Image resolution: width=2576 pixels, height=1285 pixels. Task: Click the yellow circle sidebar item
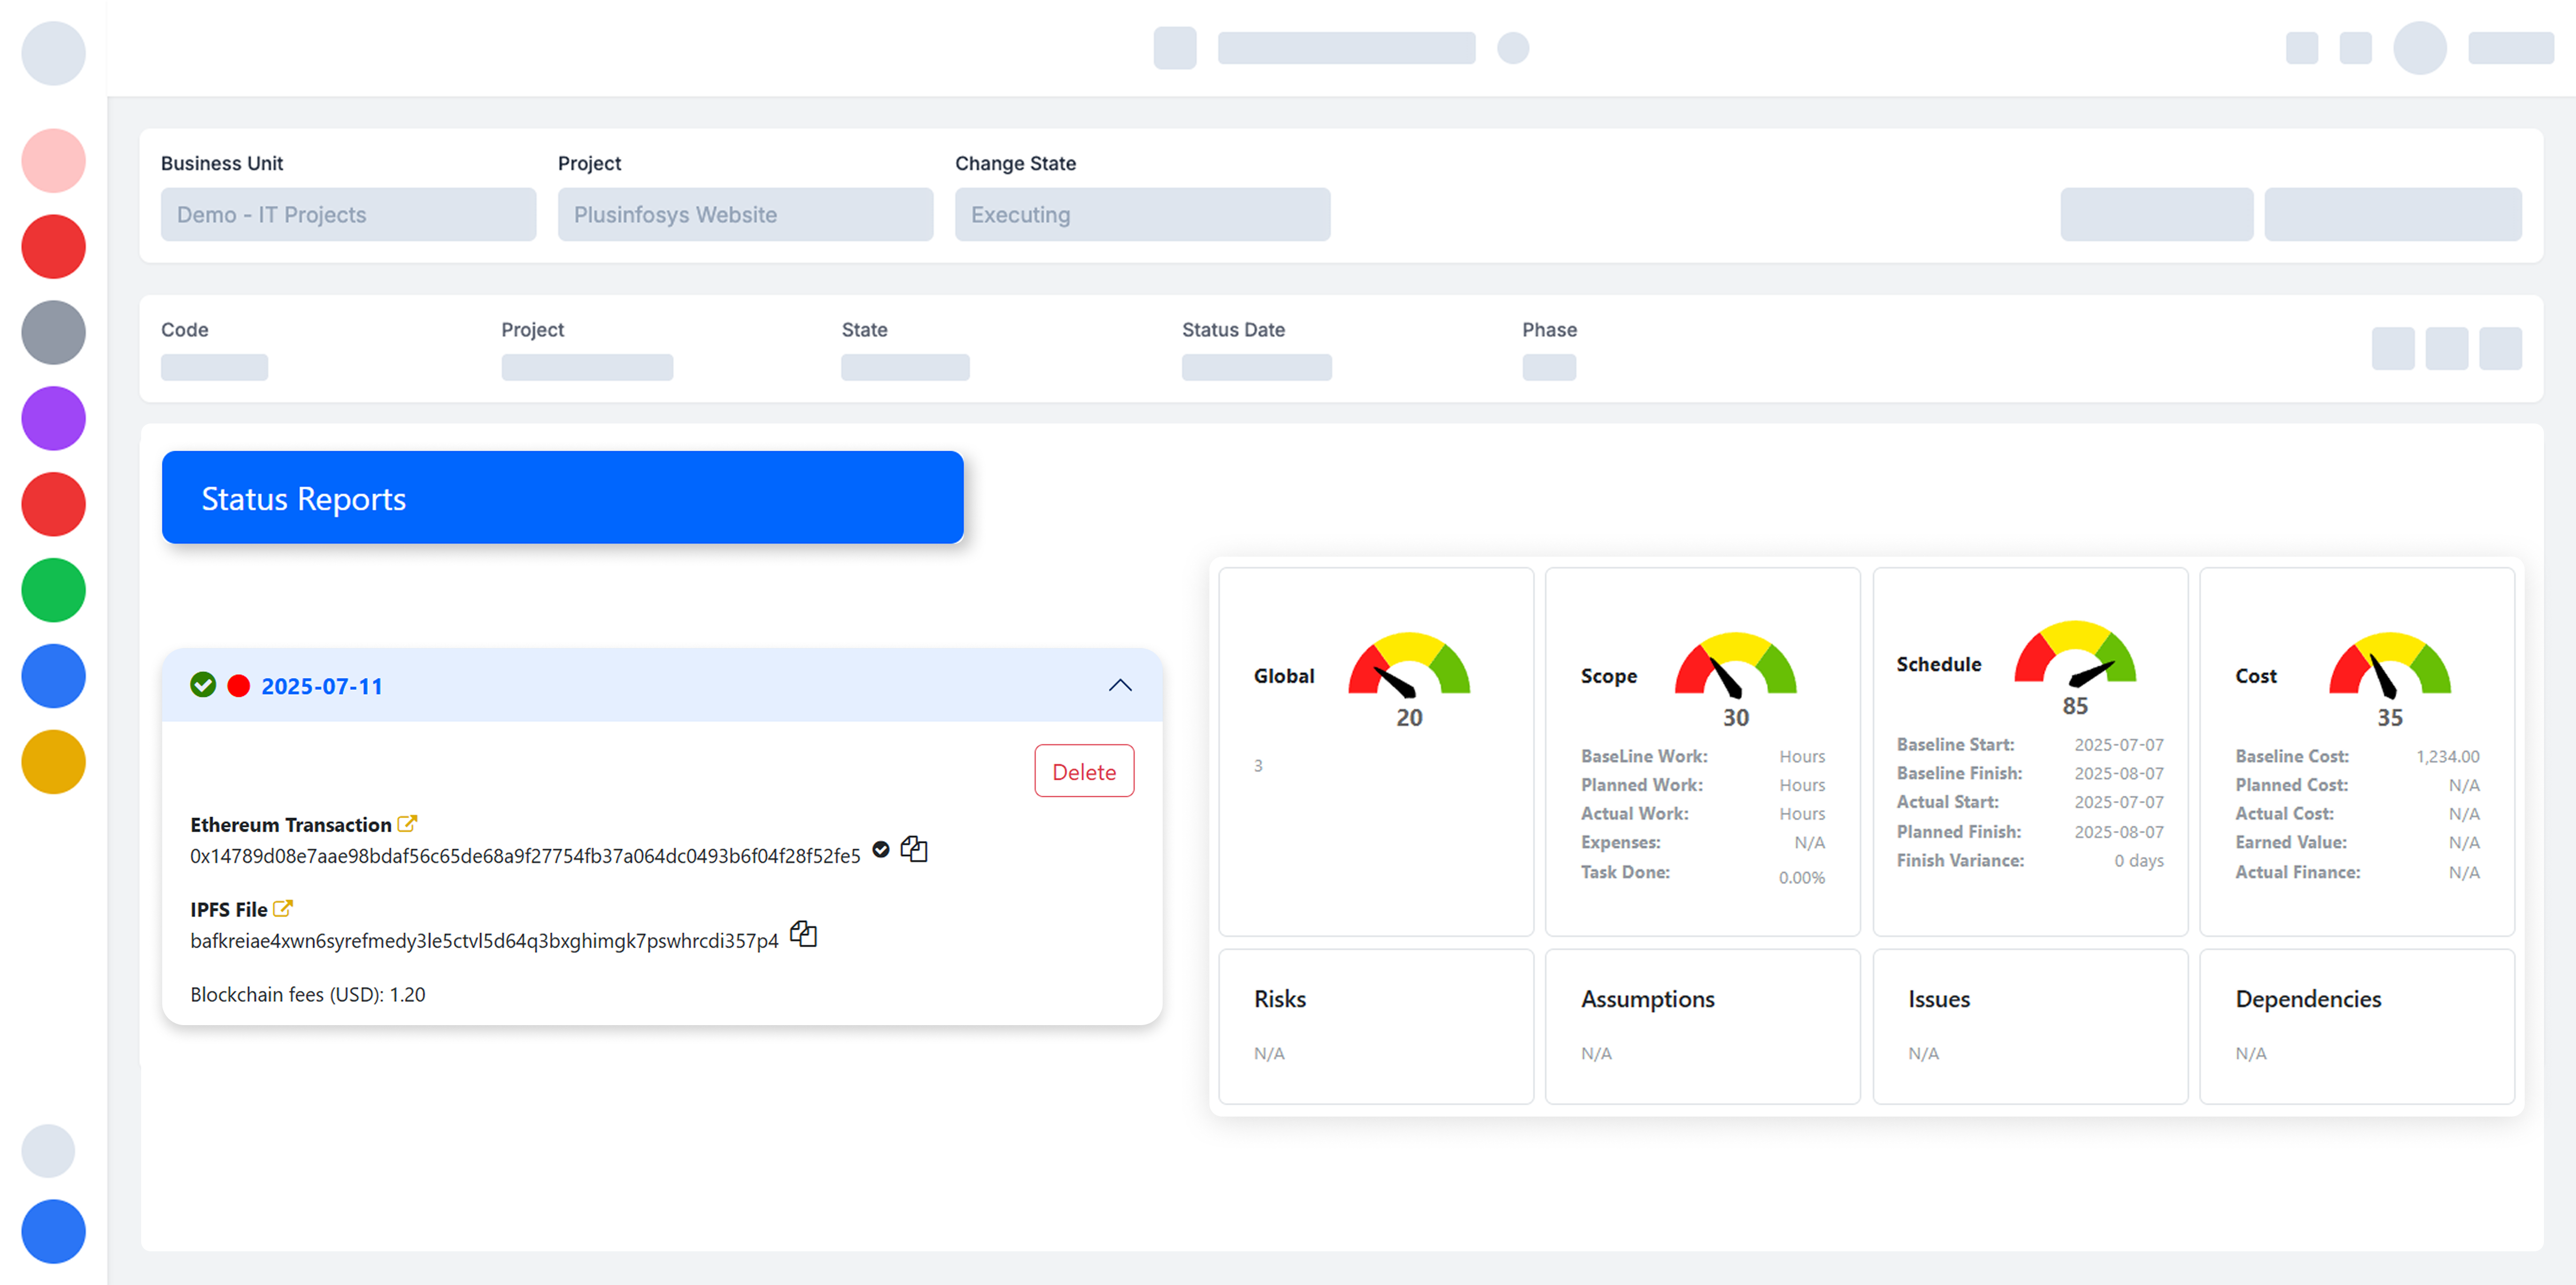(53, 762)
